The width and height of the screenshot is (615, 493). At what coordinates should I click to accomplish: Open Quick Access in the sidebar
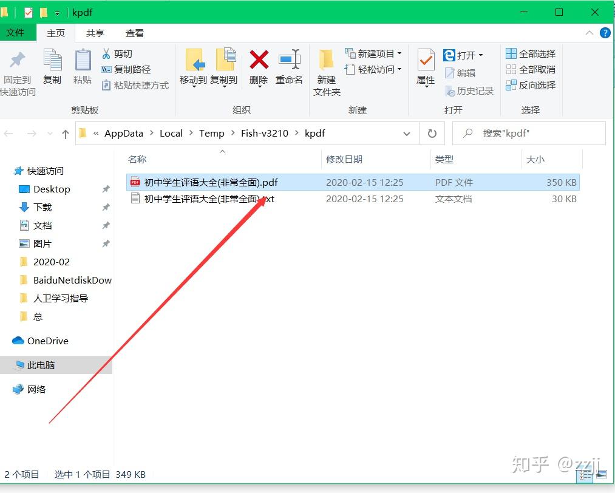tap(38, 171)
